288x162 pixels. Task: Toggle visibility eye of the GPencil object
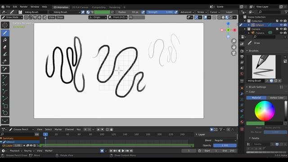pos(281,25)
